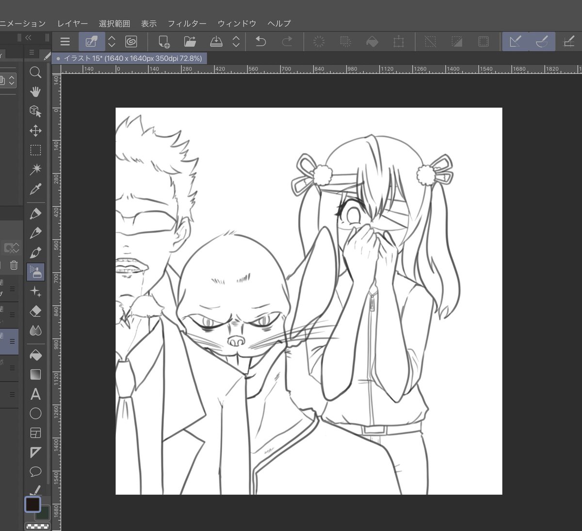Select the Hand move tool
Viewport: 582px width, 531px height.
tap(35, 92)
